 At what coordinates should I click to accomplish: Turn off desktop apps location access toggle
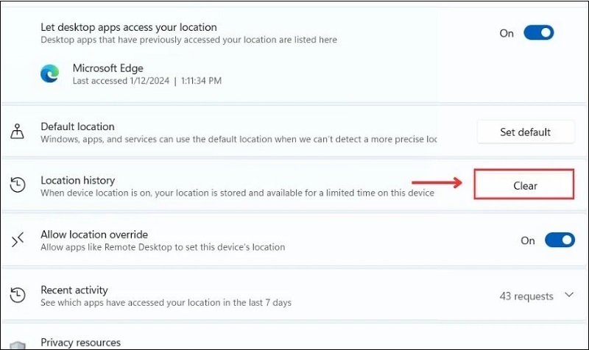tap(538, 33)
